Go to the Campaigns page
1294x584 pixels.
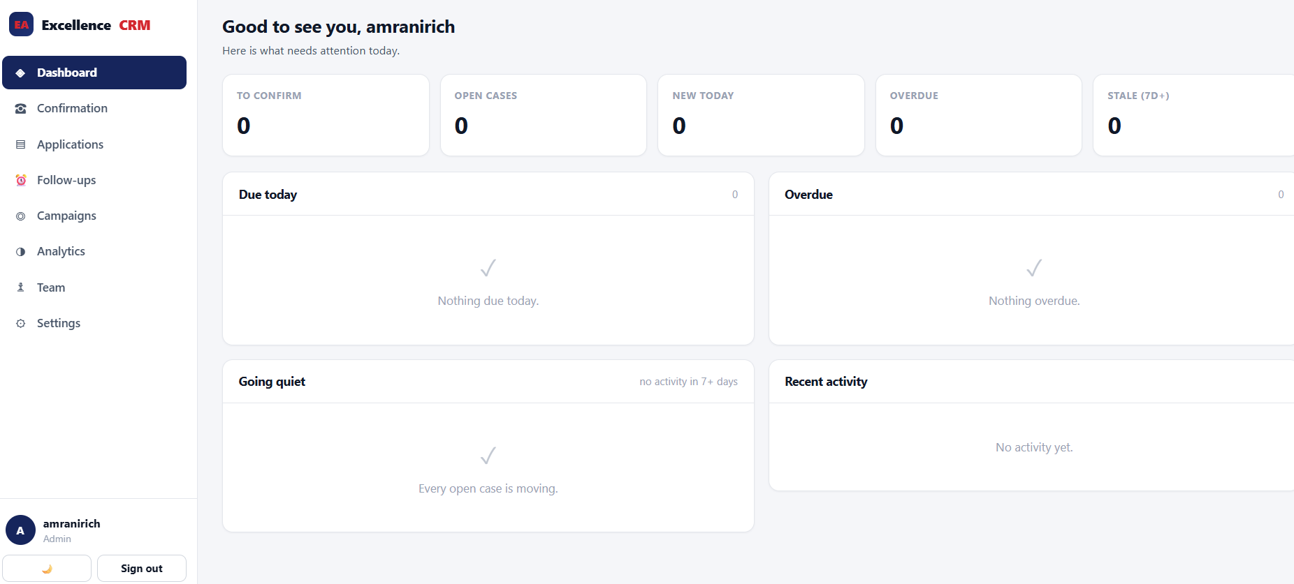coord(94,216)
